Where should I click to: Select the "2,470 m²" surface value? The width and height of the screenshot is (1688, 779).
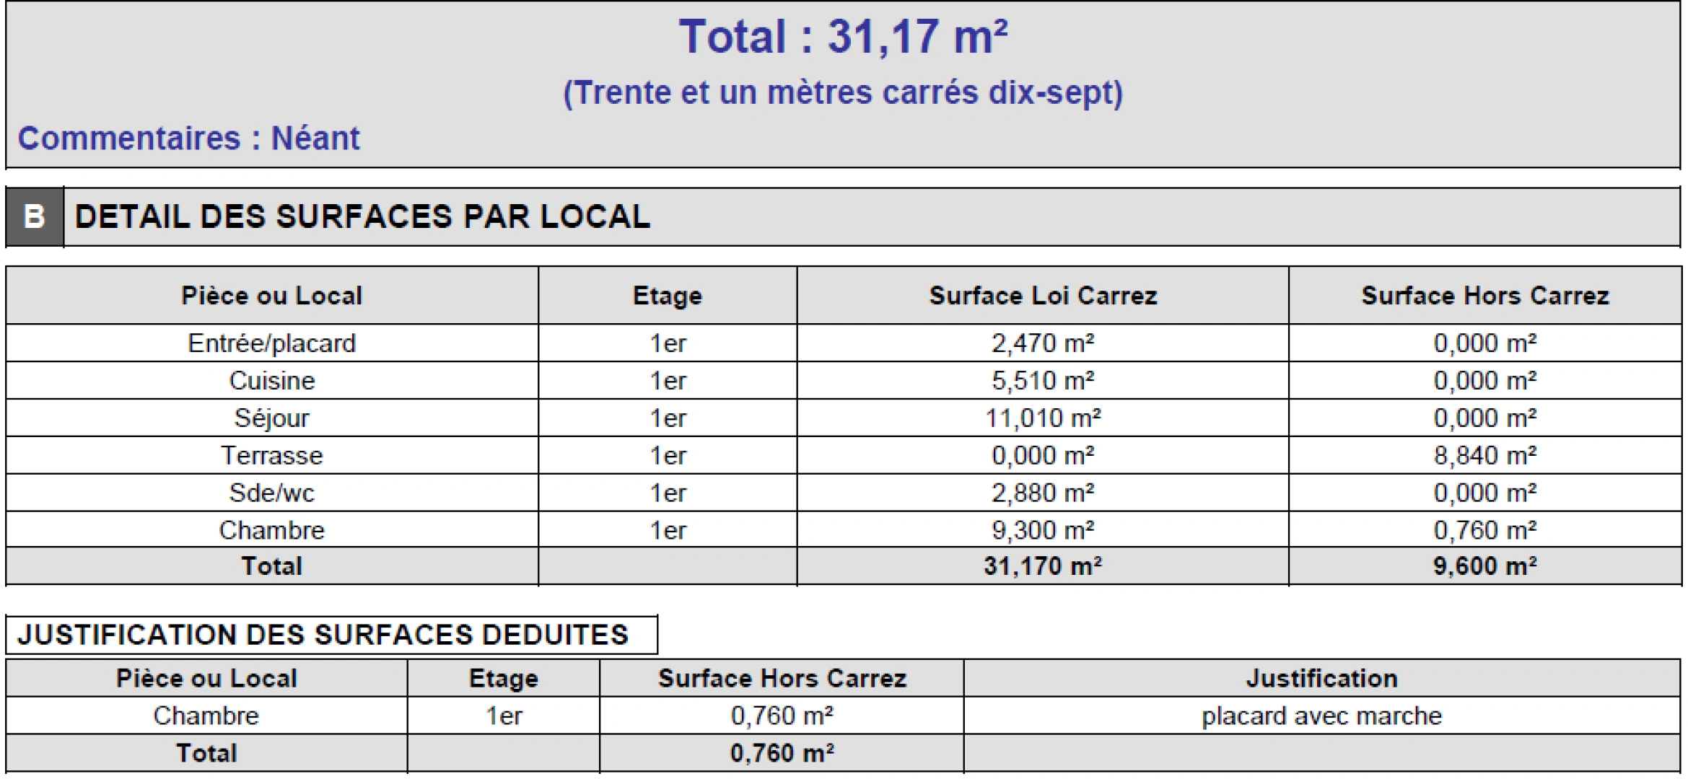coord(1043,343)
